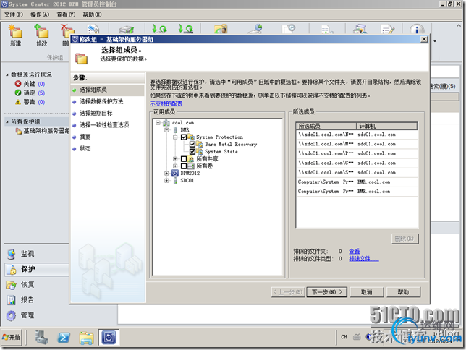The image size is (466, 350).
Task: Open the 操作 Action menu
Action: point(40,14)
